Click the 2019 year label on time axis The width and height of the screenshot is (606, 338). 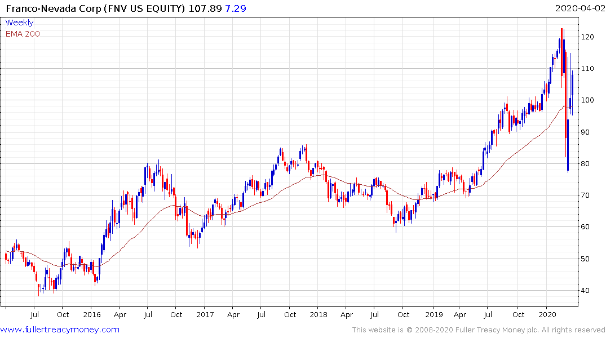[434, 315]
